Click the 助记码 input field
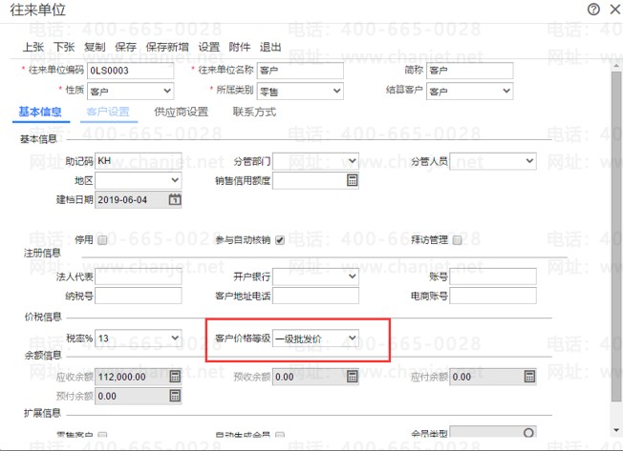The image size is (623, 451). 138,161
